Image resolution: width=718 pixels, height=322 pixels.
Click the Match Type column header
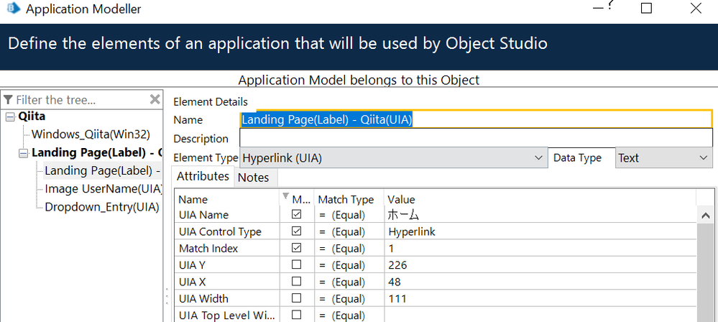click(346, 200)
